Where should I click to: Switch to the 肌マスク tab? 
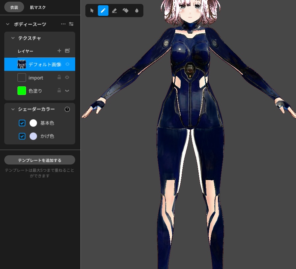[38, 7]
